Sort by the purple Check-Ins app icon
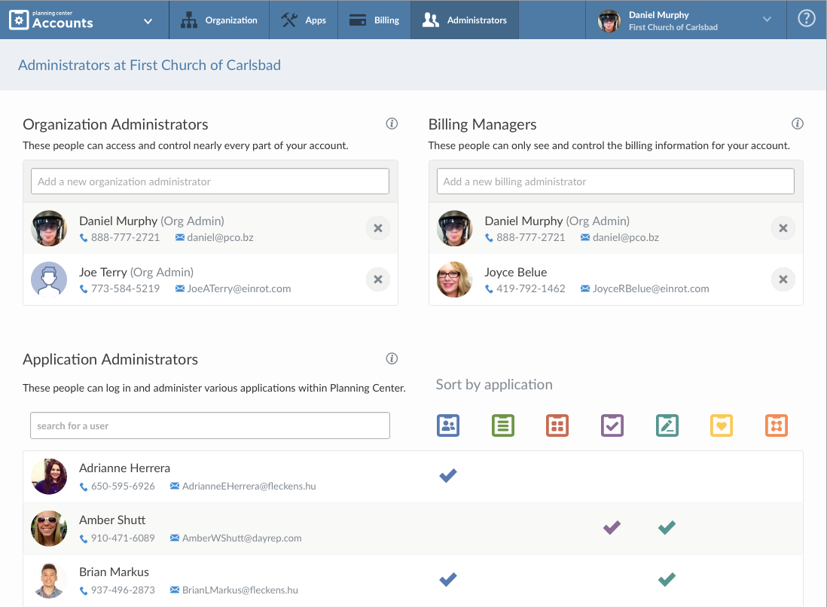 [x=612, y=426]
